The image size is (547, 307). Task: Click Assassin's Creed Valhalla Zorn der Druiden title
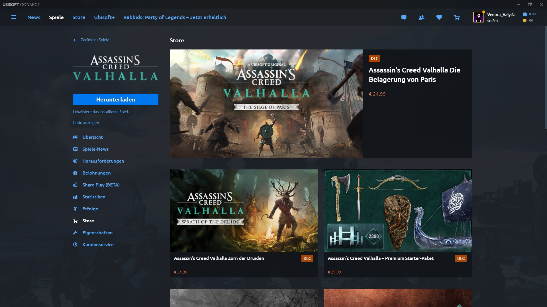(219, 258)
